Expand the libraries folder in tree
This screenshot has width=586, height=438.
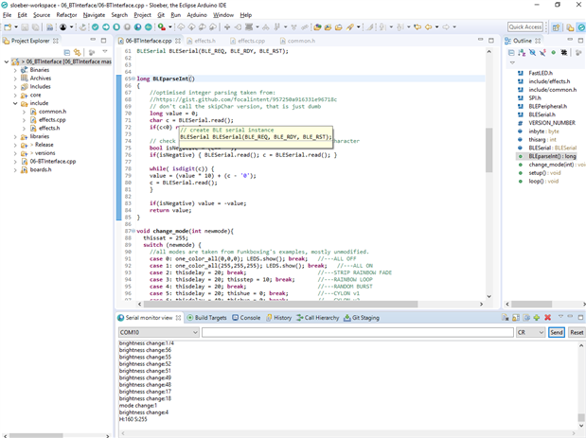click(14, 136)
